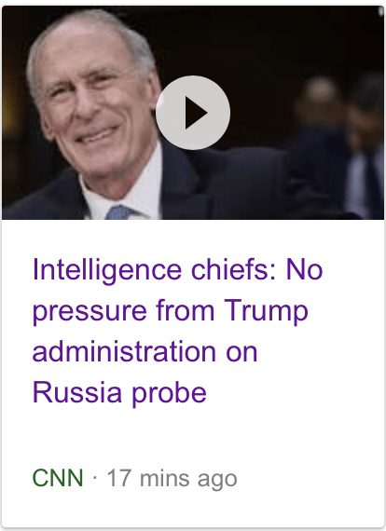Open the news video thumbnail image
386x531 pixels.
193,113
